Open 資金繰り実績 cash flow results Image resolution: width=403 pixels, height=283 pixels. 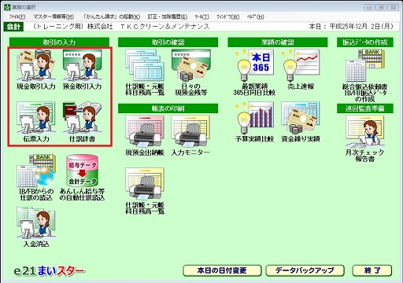point(301,122)
